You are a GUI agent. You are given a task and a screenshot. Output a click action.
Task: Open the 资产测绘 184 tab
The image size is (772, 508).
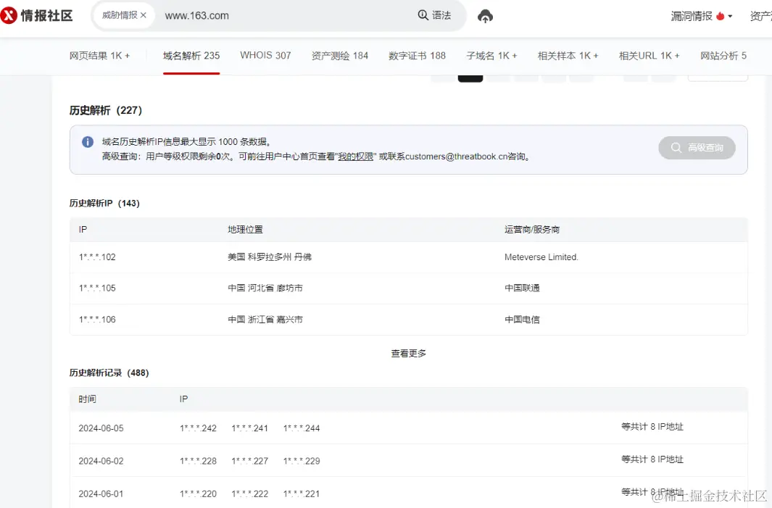click(x=340, y=56)
